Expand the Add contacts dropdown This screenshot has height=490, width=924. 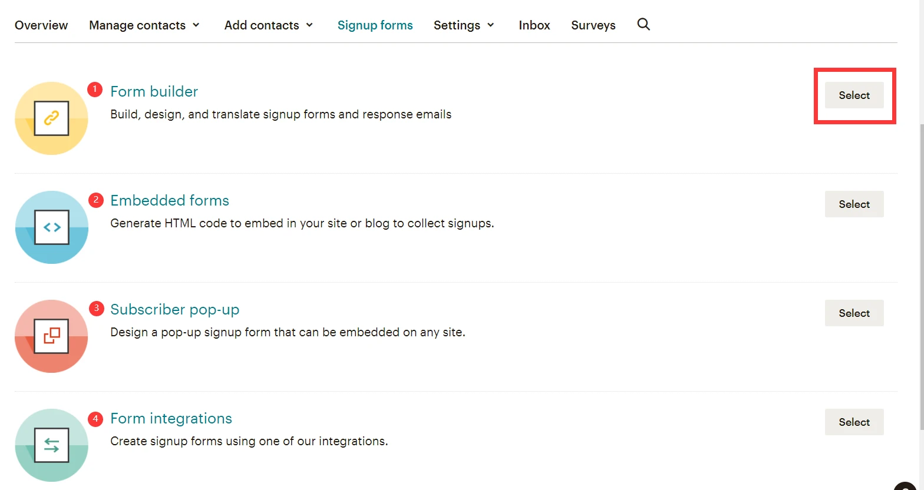pos(269,25)
